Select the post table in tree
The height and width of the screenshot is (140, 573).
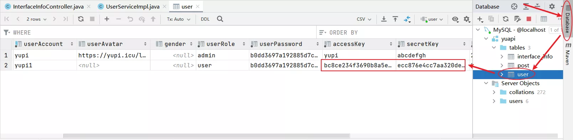tap(523, 66)
